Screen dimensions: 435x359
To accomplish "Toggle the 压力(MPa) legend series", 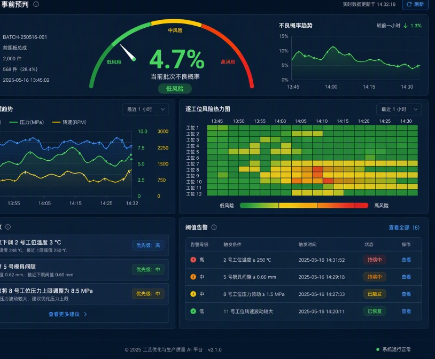I will click(x=27, y=122).
